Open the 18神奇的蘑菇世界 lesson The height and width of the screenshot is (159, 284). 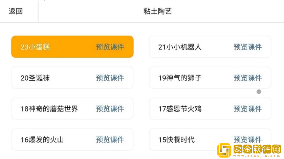pyautogui.click(x=49, y=109)
